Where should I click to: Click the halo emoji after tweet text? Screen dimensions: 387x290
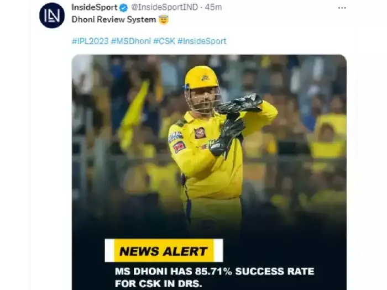163,20
